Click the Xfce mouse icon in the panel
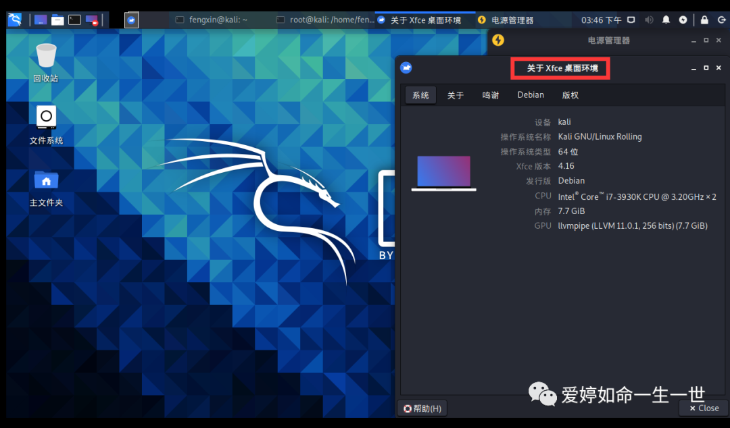Screen dimensions: 730x428 [x=131, y=20]
